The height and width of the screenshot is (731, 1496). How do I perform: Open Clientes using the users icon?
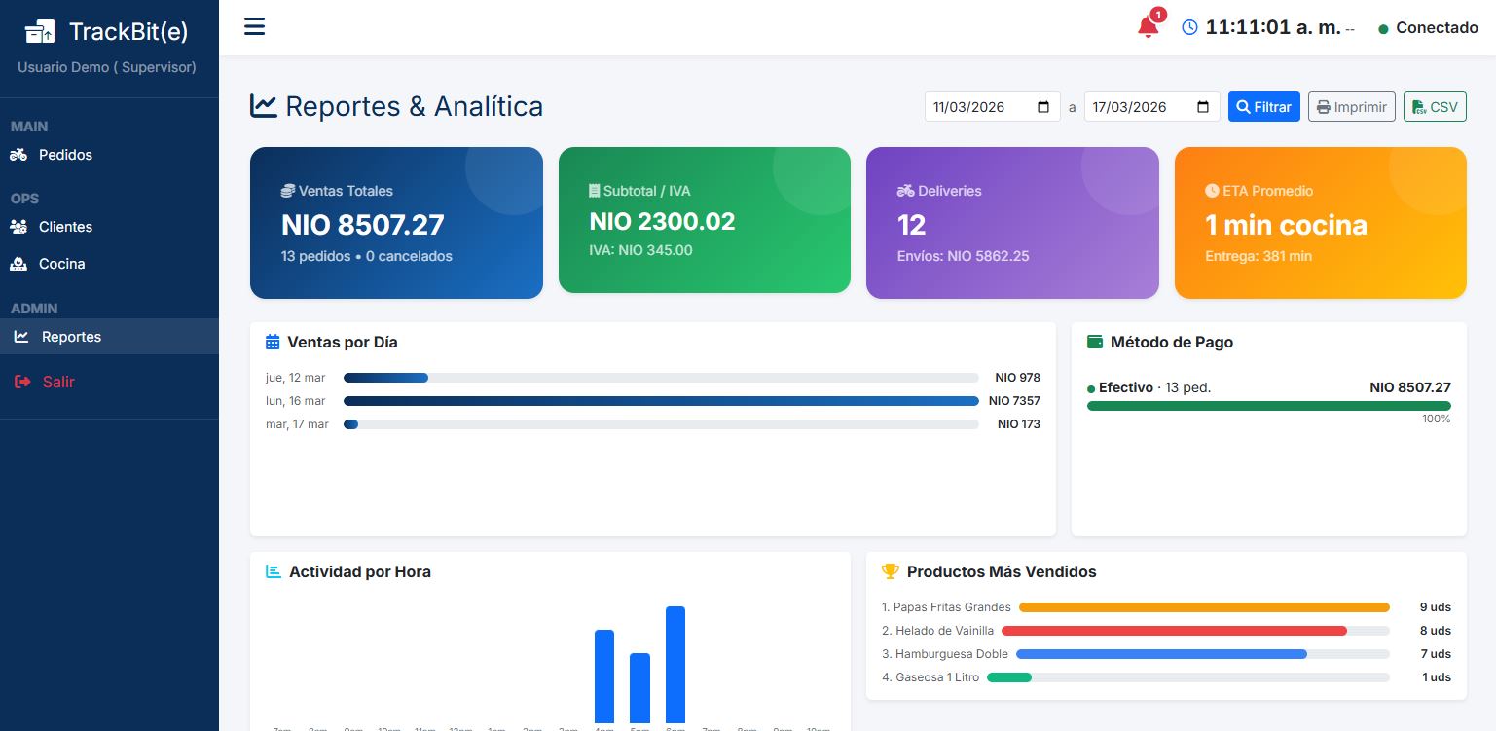(x=21, y=227)
